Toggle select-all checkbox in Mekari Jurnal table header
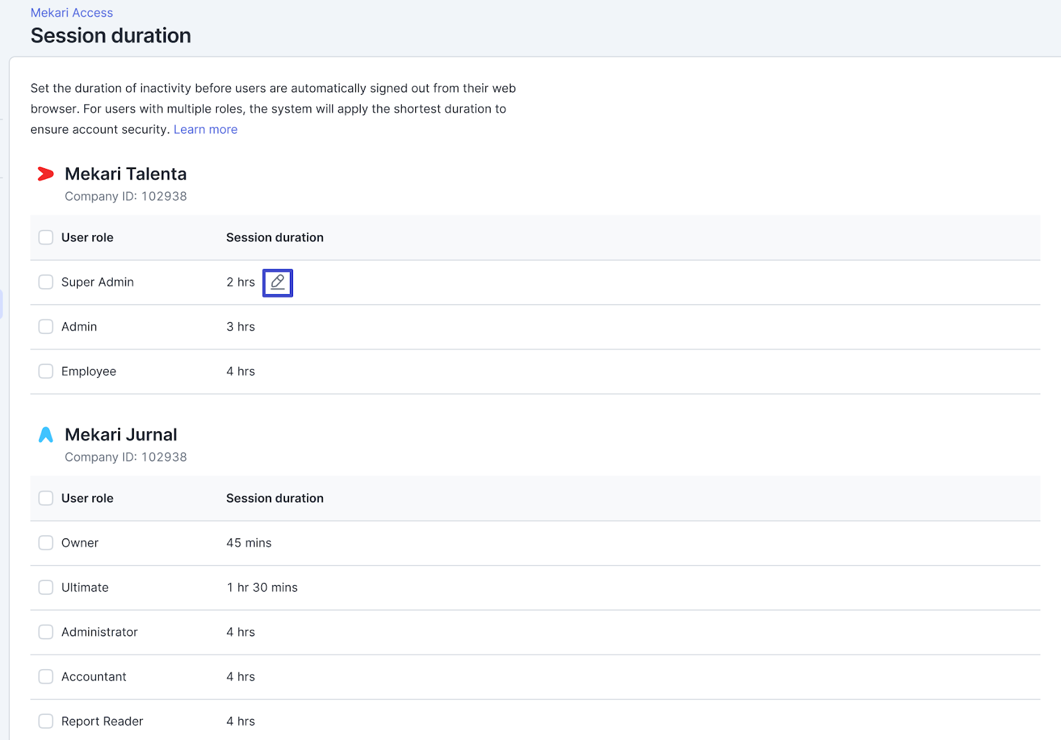1061x740 pixels. (46, 498)
